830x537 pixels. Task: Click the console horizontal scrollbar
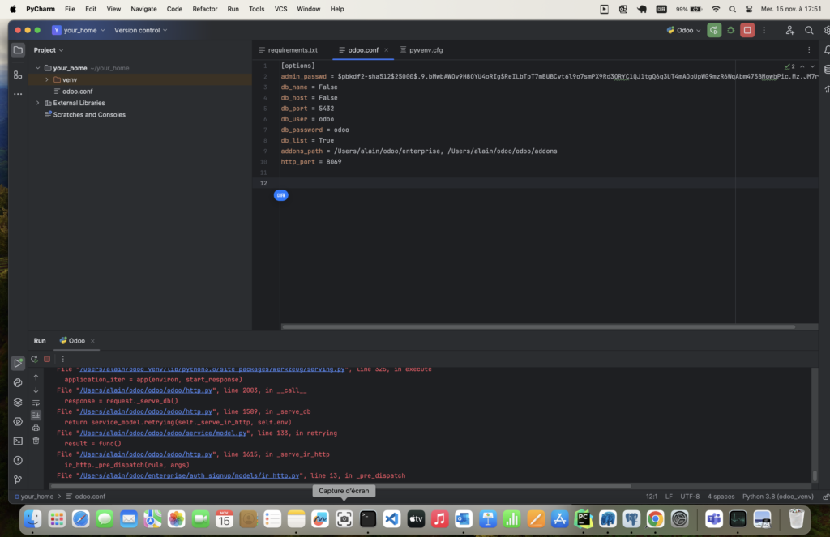340,486
